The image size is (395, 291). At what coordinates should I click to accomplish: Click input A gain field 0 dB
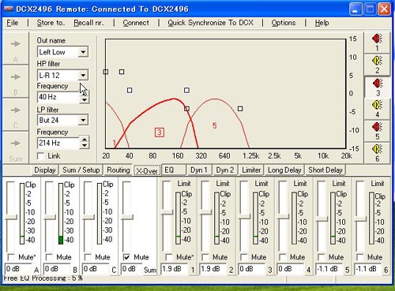click(18, 269)
